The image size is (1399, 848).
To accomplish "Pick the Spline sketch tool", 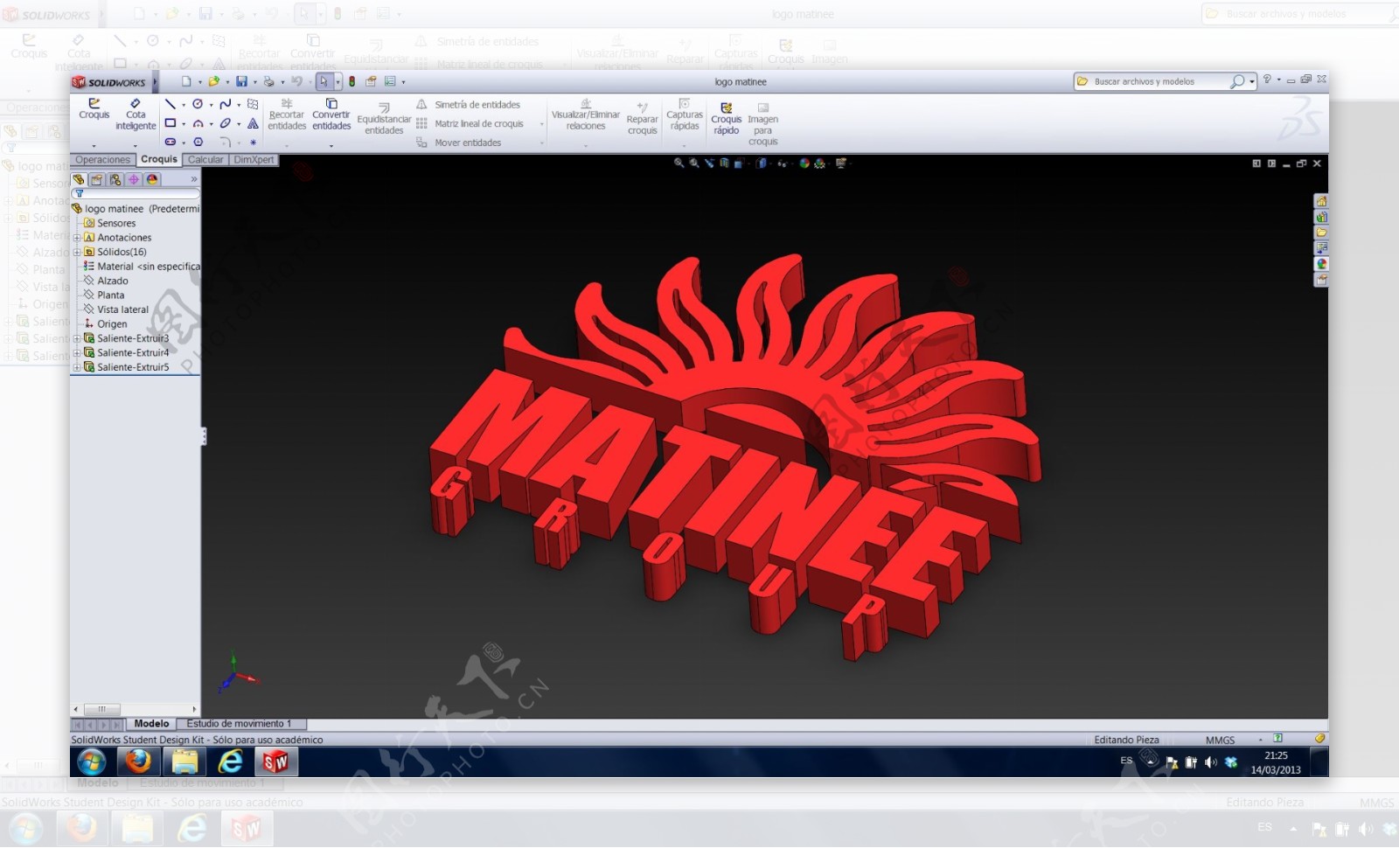I will [x=225, y=104].
